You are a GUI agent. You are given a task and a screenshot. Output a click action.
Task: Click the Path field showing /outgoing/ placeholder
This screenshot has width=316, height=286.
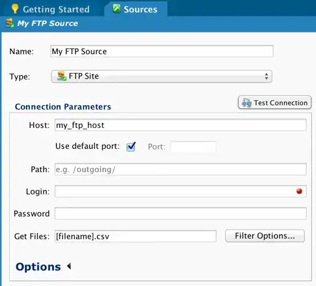180,169
